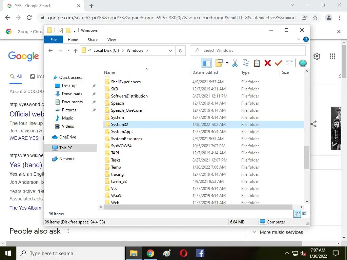Show hidden system tray icons

(287, 253)
